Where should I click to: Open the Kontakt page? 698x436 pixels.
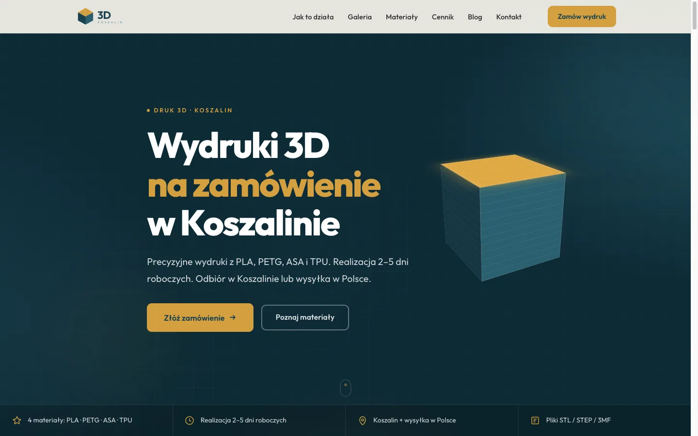coord(509,17)
